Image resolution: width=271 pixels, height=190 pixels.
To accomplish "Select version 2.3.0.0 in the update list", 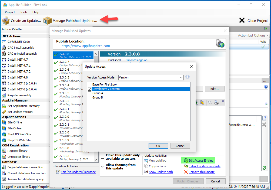I will pyautogui.click(x=68, y=118).
